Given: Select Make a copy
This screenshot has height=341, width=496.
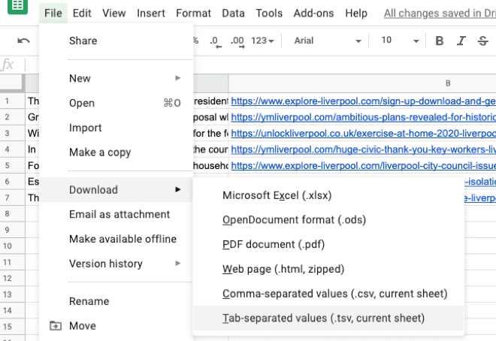Looking at the screenshot, I should point(116,152).
